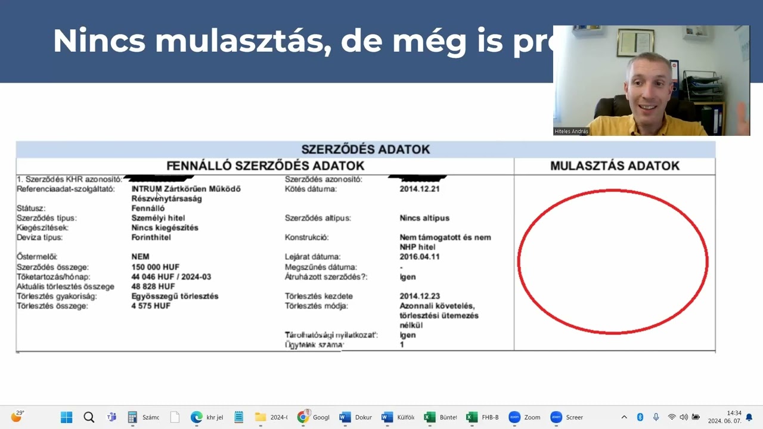Screen dimensions: 763x429
Task: Click the SZERZŐDÉS ADATOK header
Action: click(x=365, y=149)
